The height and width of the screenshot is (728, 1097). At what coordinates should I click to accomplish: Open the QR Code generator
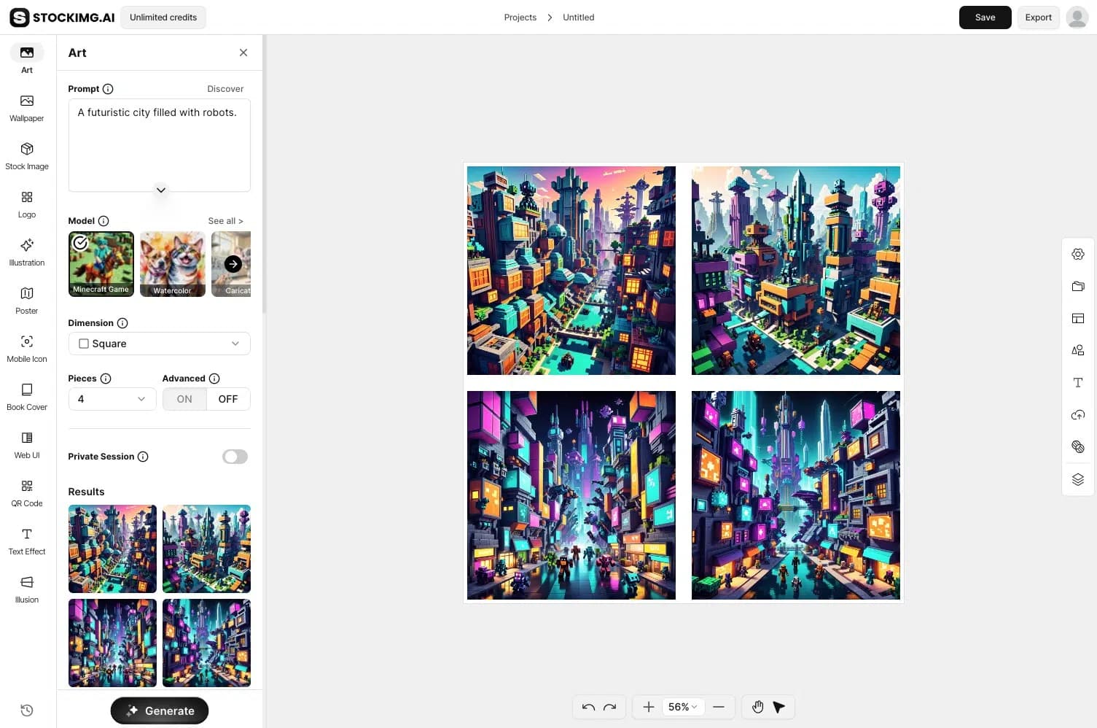tap(26, 493)
